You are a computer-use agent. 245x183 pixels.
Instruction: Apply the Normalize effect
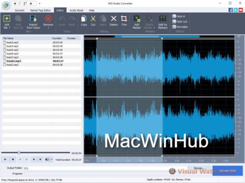[x=180, y=27]
